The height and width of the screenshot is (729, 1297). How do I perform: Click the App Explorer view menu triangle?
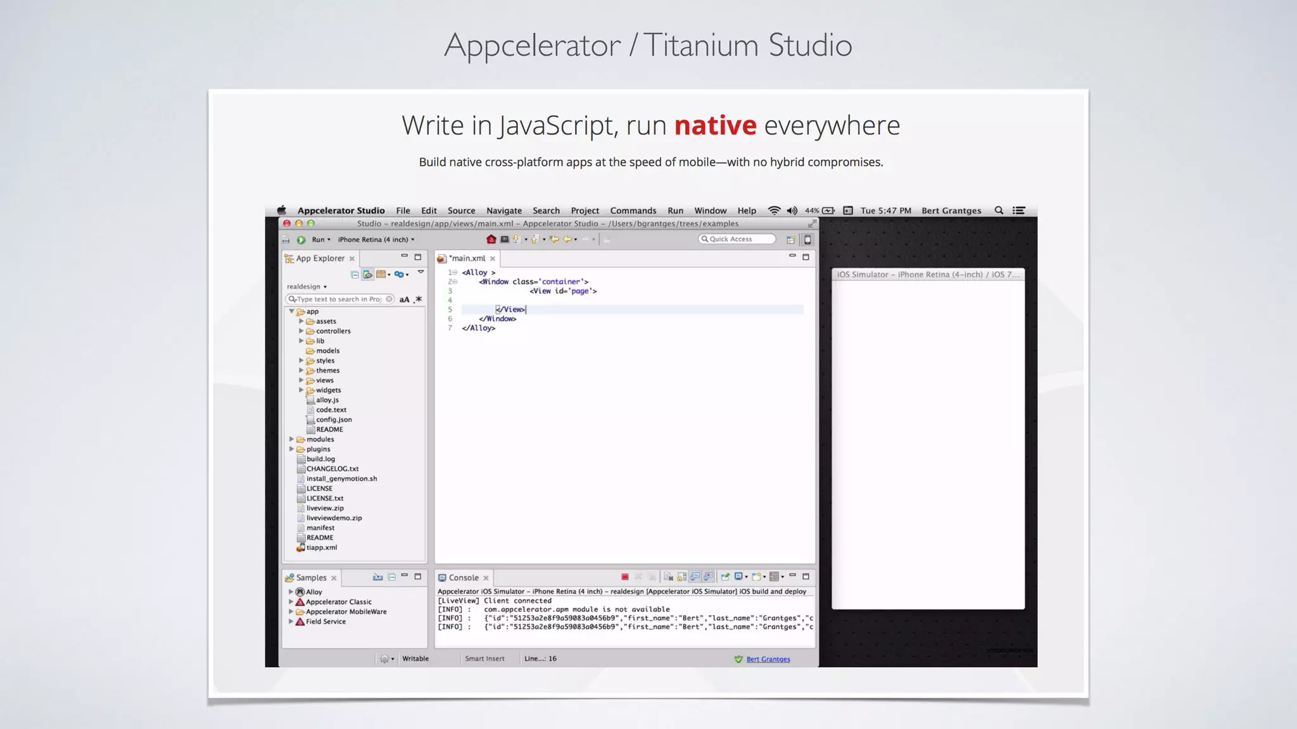(x=421, y=272)
